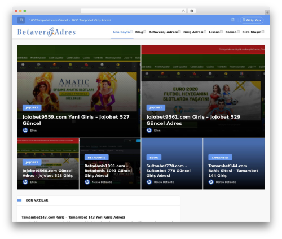Open the 1030Tempobet.com Güncel ticker link
This screenshot has width=282, height=239.
70,20
